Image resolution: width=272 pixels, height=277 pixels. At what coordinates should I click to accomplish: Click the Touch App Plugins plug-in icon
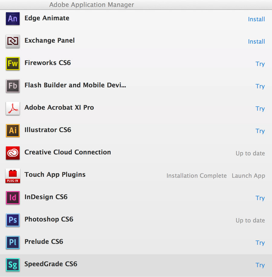(x=13, y=176)
